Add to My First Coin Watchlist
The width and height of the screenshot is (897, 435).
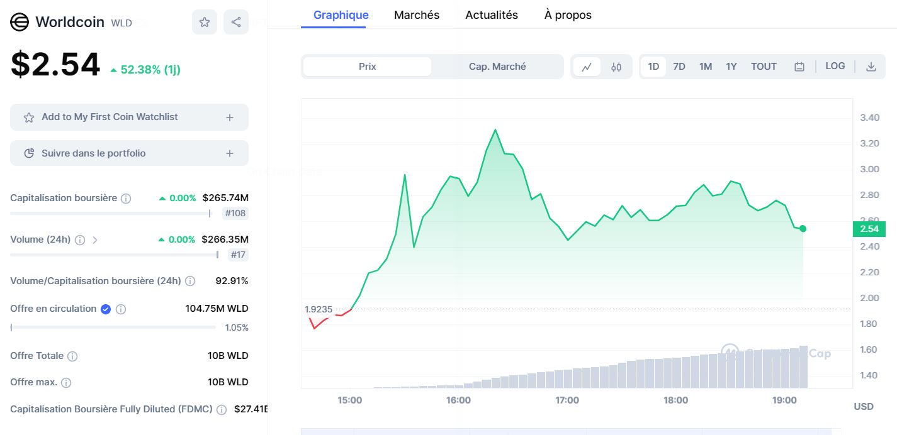(129, 117)
